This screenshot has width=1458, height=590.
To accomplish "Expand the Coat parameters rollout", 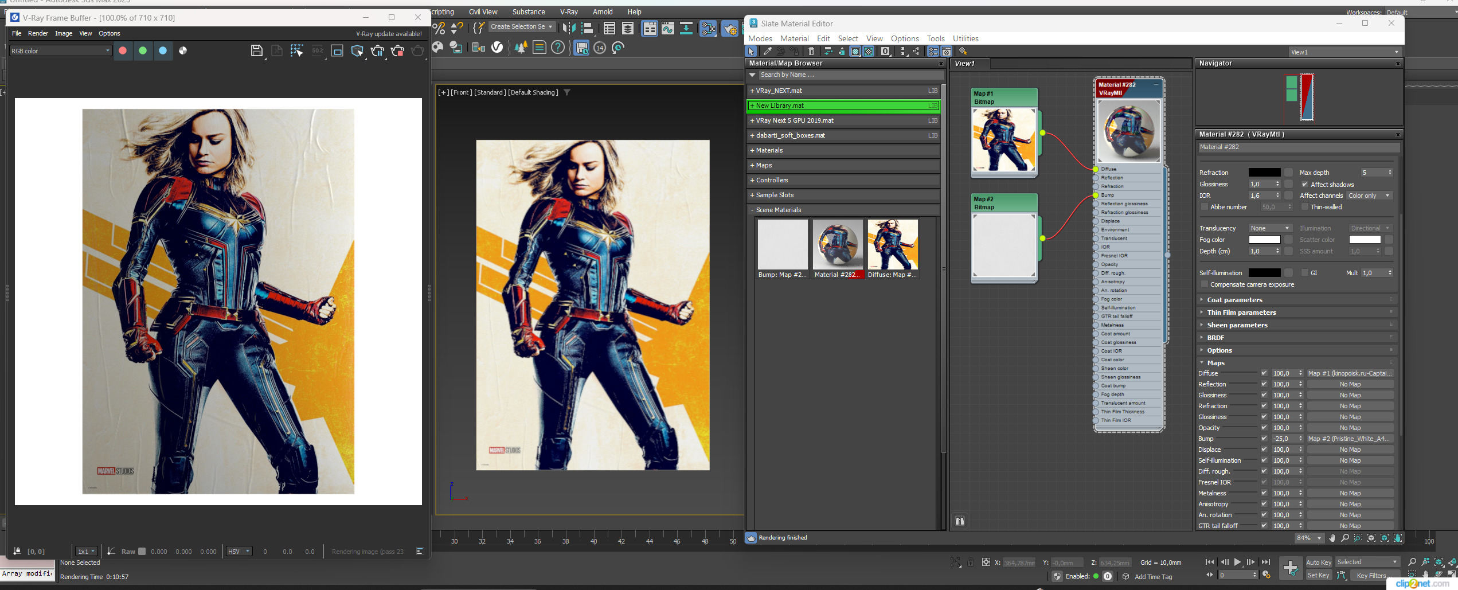I will [x=1297, y=300].
